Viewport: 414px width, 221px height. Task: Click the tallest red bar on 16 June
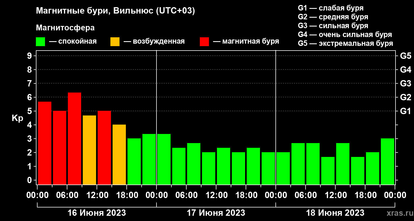(75, 138)
